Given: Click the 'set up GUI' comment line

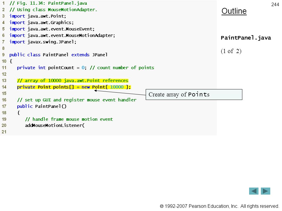Looking at the screenshot, I should coord(77,100).
